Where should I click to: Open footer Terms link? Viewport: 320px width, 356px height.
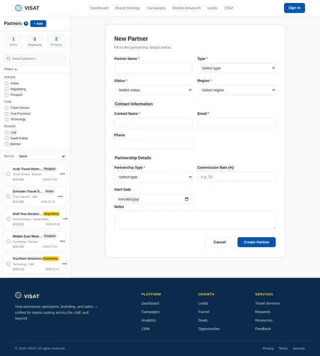[283, 349]
